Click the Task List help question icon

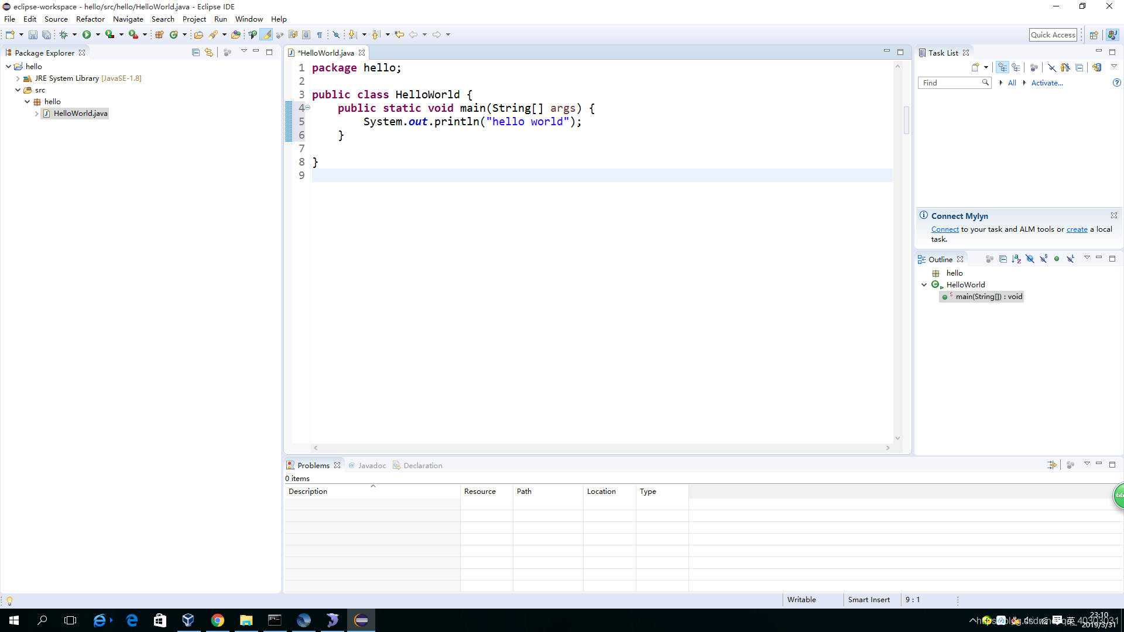click(x=1116, y=83)
